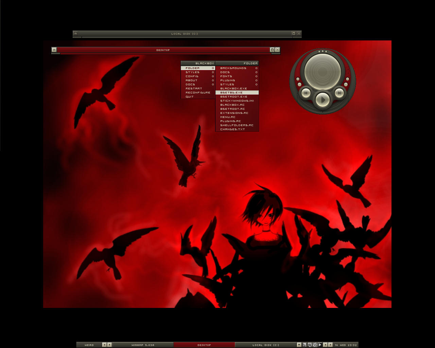Roll up the Local Disk (C:) window
Viewport: 435px width, 348px height.
75,33
